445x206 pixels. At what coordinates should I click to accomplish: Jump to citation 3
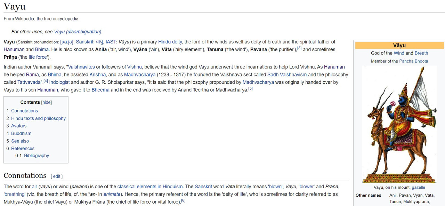(x=299, y=48)
